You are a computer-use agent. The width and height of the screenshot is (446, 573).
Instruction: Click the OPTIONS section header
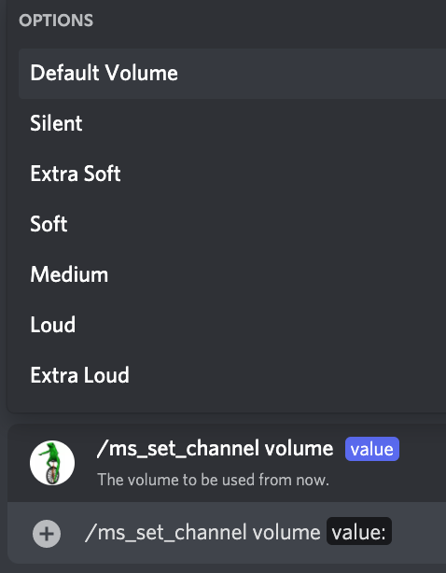56,21
